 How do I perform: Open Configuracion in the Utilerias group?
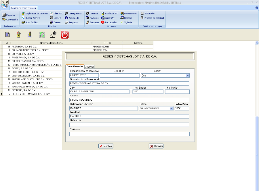click(73, 14)
